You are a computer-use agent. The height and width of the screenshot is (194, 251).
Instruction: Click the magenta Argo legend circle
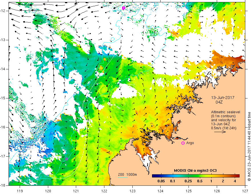click(183, 143)
